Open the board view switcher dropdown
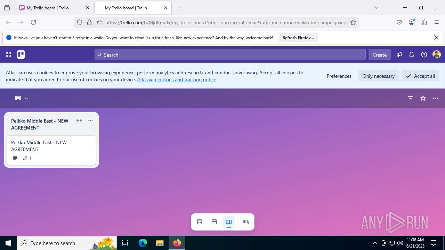The width and height of the screenshot is (445, 250). 22,98
